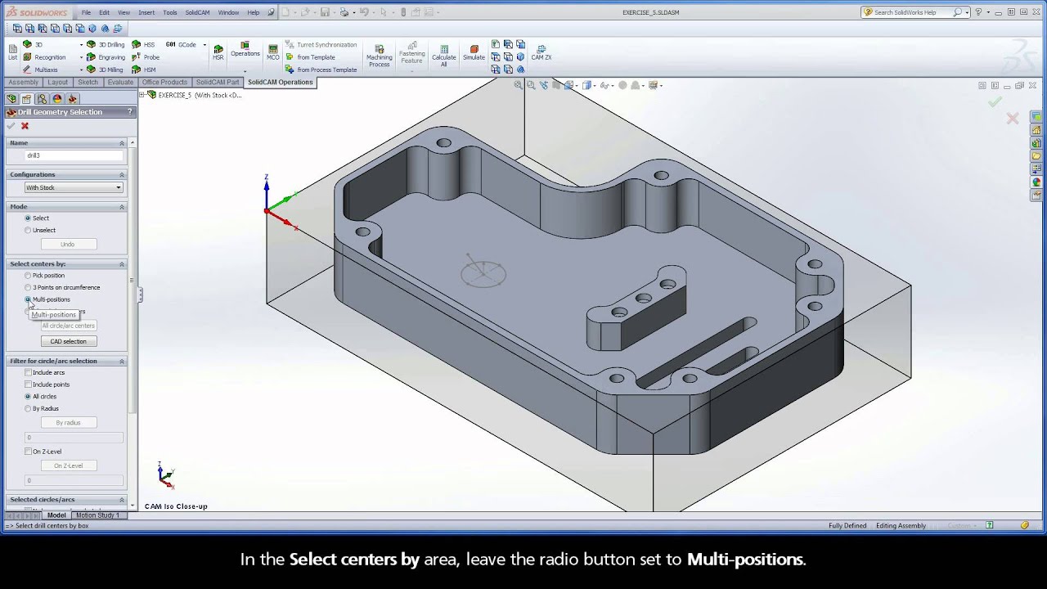
Task: Click the On Z-Level button
Action: [68, 465]
